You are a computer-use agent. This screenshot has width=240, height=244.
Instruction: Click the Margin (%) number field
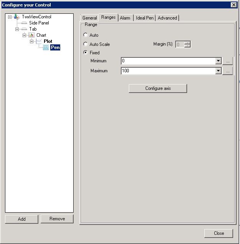pos(180,44)
